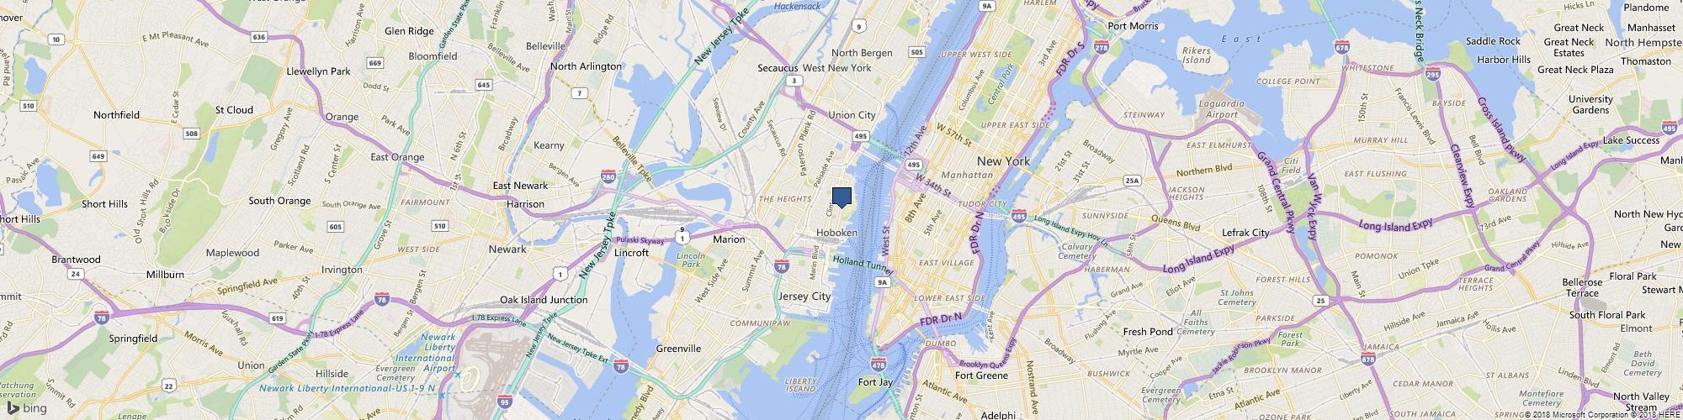Click the I-278 shield near Port Morris
1683x420 pixels.
point(1102,47)
